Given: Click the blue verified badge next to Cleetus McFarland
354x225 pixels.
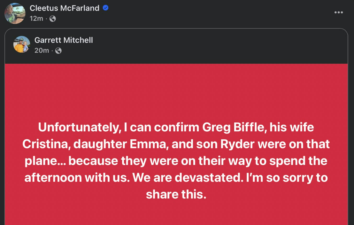Looking at the screenshot, I should pos(105,8).
